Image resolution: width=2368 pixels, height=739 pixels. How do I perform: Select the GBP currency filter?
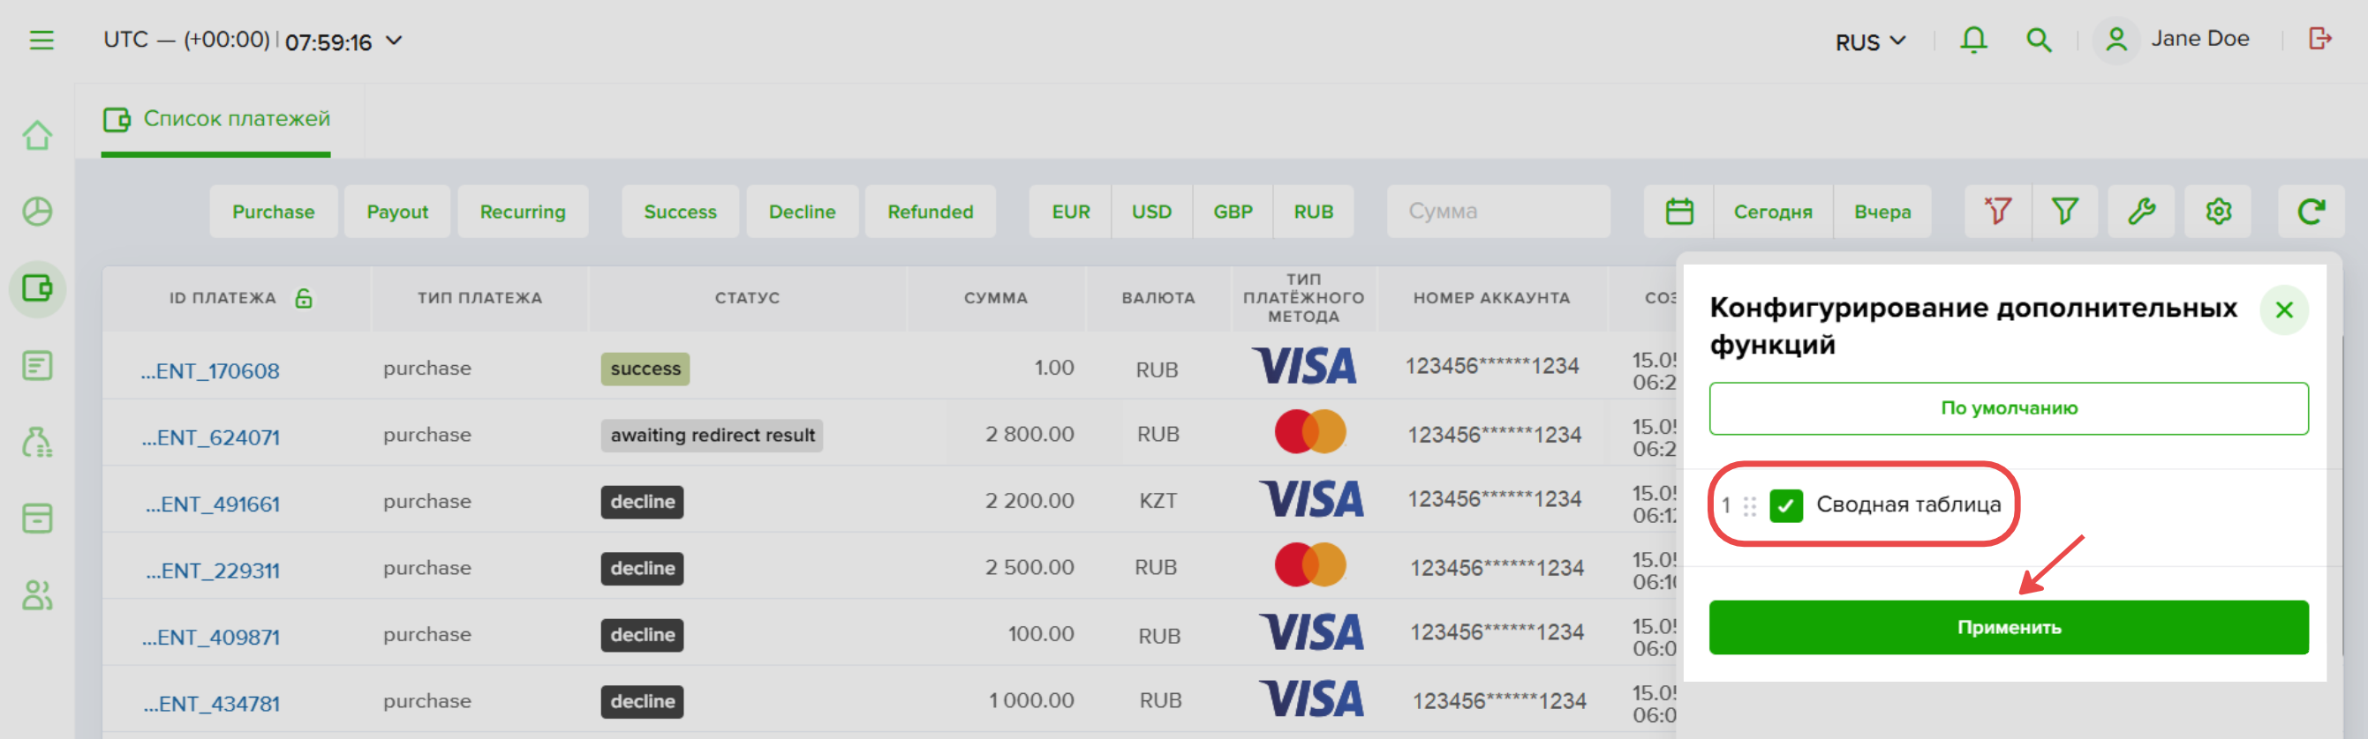[x=1233, y=212]
